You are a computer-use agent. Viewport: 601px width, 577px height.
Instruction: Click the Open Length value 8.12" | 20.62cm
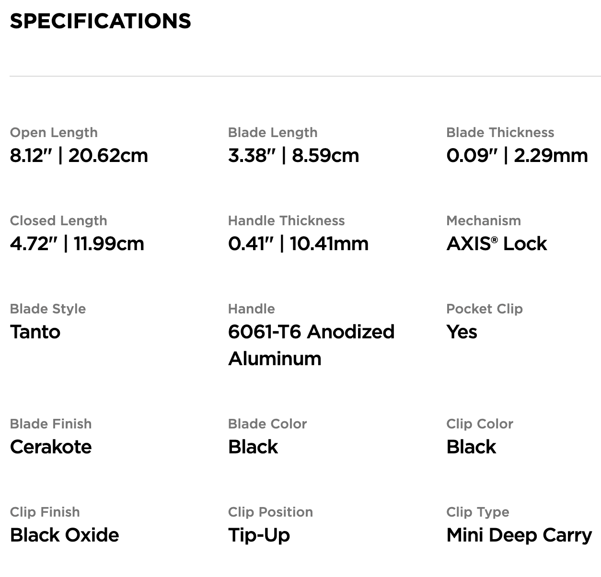(79, 155)
